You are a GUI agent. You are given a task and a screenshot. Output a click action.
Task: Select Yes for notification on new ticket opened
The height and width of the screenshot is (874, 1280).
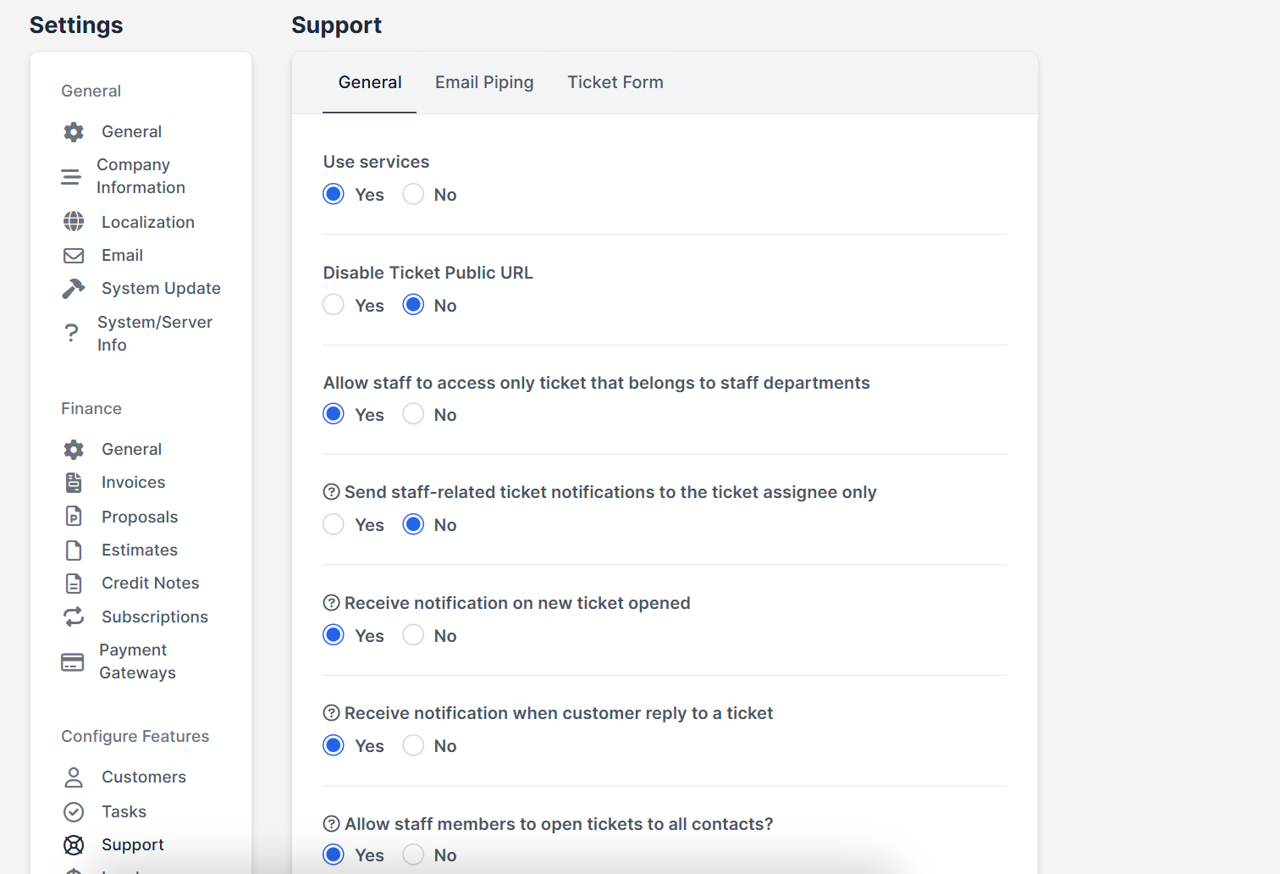click(334, 634)
